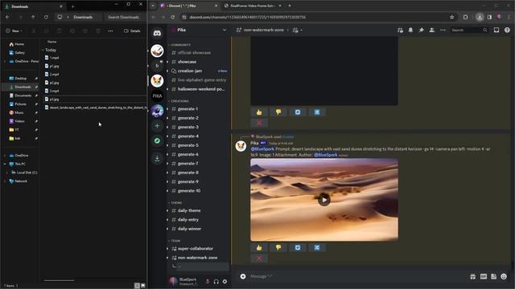Open Chrome downloads icon
This screenshot has width=515, height=289.
point(480,17)
